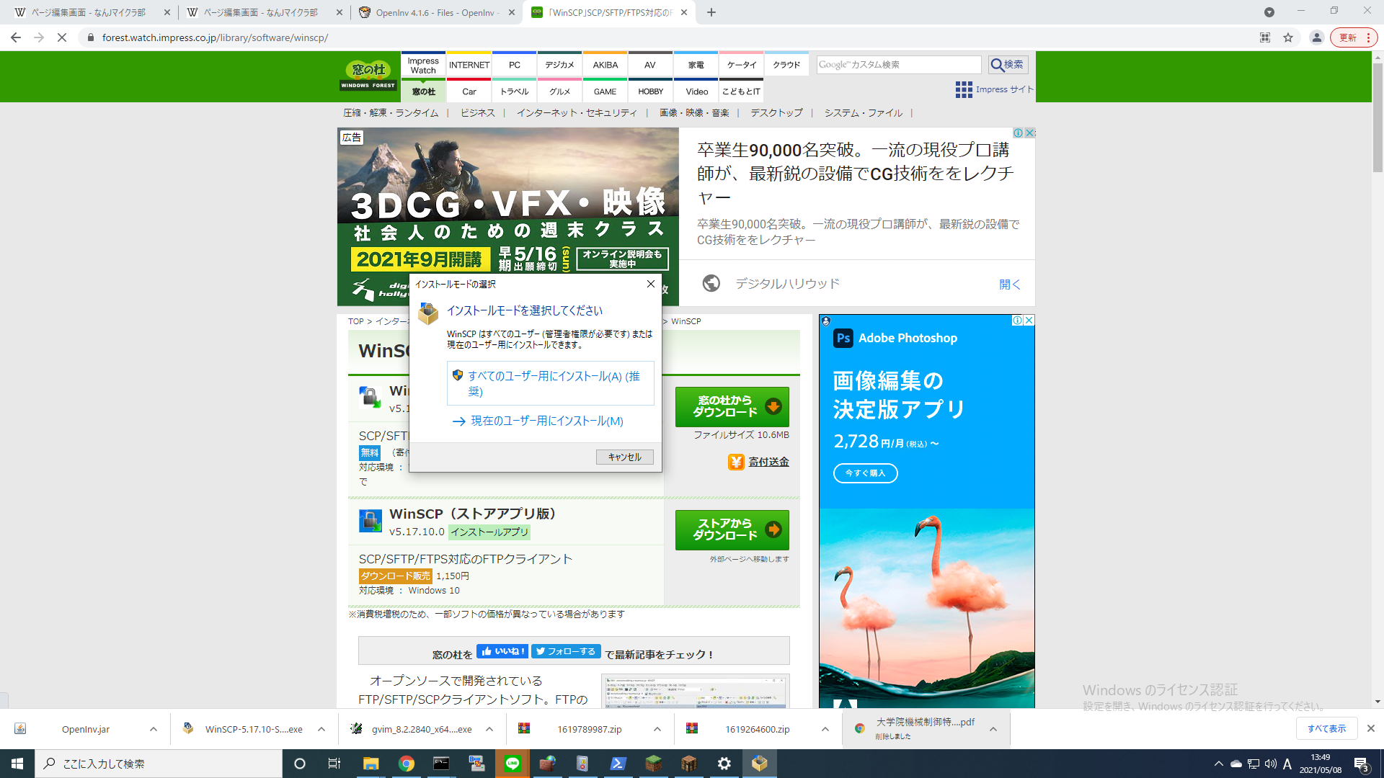Close the install mode dialog
The height and width of the screenshot is (778, 1384).
(651, 284)
